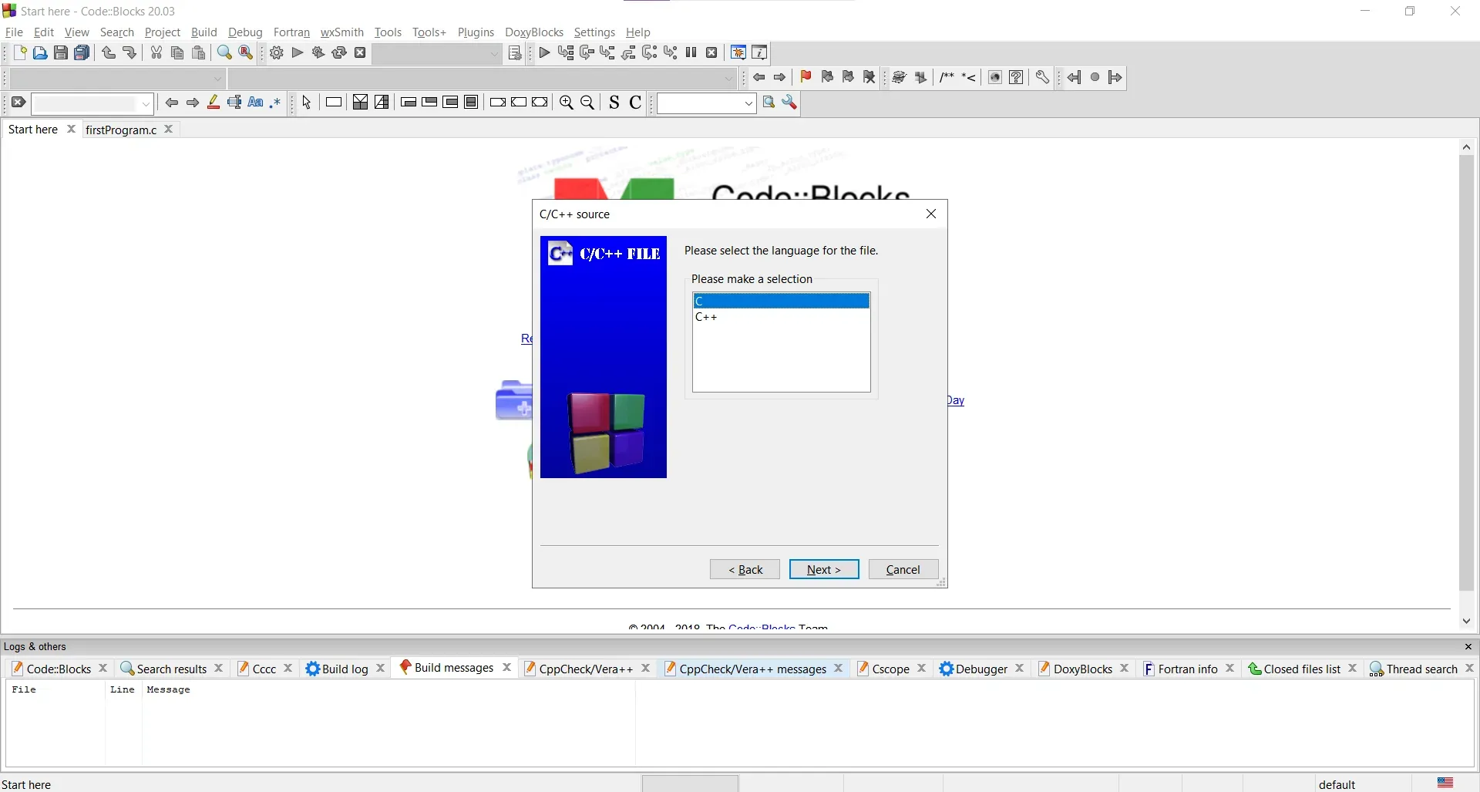
Task: Close the firstProgram.c editor tab
Action: (x=169, y=130)
